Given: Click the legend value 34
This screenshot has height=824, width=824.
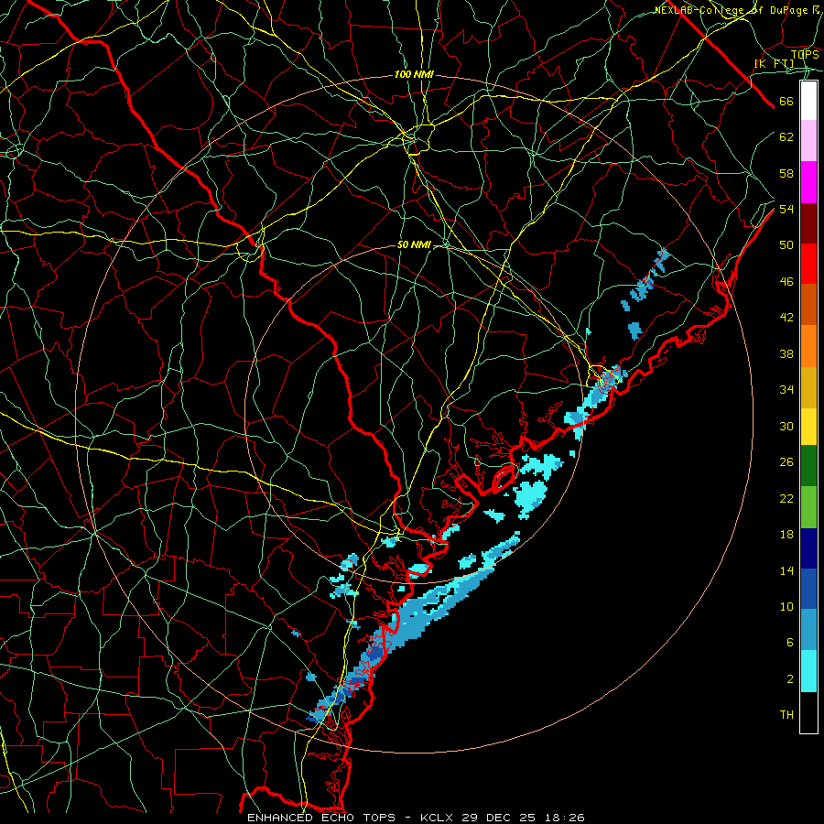Looking at the screenshot, I should 786,390.
